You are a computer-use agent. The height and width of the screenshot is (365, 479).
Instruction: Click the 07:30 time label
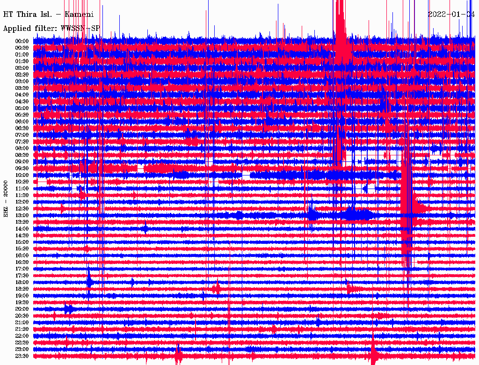[x=22, y=141]
